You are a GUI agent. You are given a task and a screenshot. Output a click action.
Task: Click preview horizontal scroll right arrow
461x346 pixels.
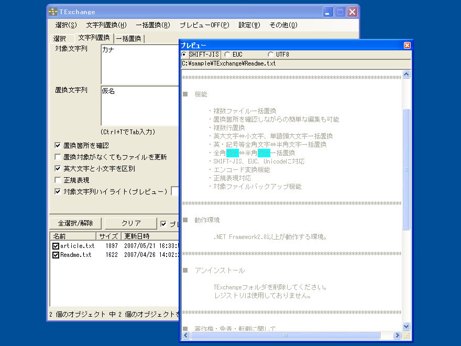398,335
